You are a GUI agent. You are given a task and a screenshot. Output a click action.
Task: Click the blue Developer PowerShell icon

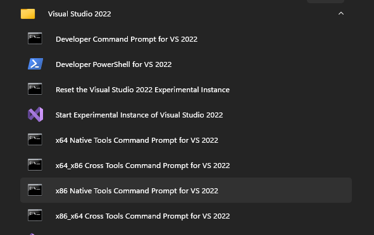tap(35, 64)
